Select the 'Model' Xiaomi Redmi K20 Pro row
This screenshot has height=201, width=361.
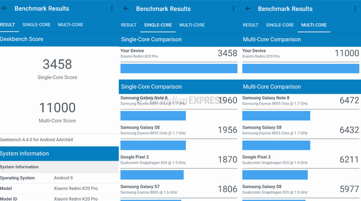(x=59, y=188)
